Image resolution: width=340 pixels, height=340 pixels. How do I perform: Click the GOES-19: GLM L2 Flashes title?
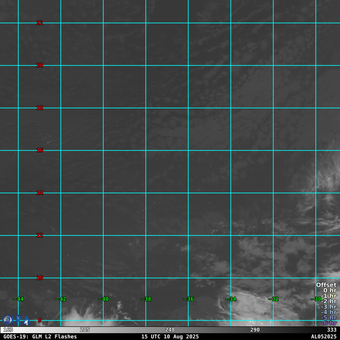pos(40,337)
